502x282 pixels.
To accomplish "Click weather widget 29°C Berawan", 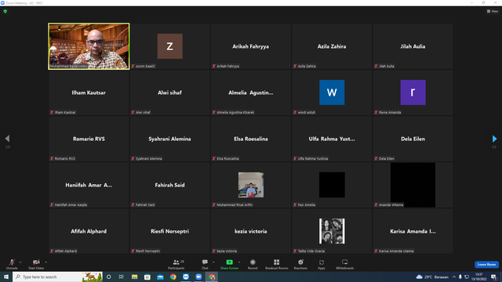I will point(432,277).
